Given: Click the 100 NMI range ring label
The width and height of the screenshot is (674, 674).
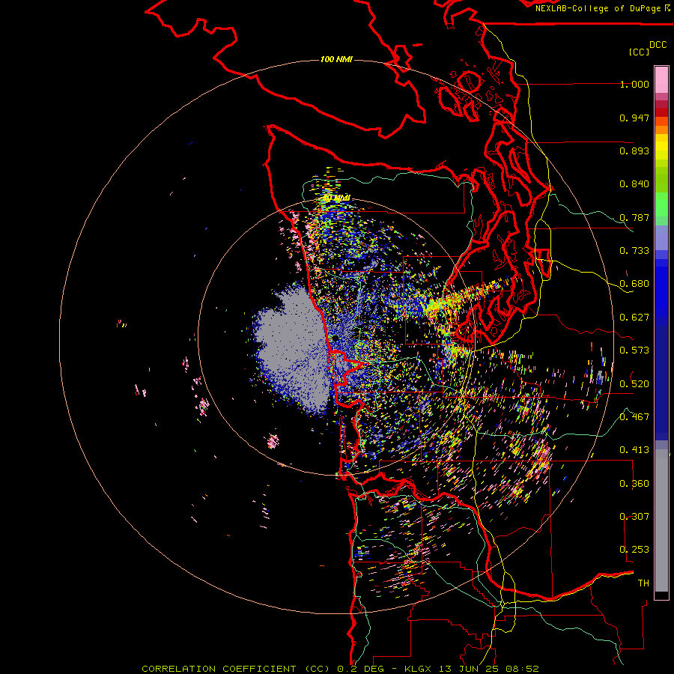Looking at the screenshot, I should 336,59.
